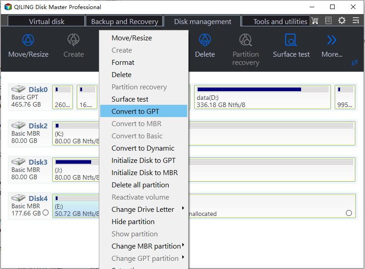Select the unallocated space radio button
Image resolution: width=365 pixels, height=269 pixels.
click(349, 213)
